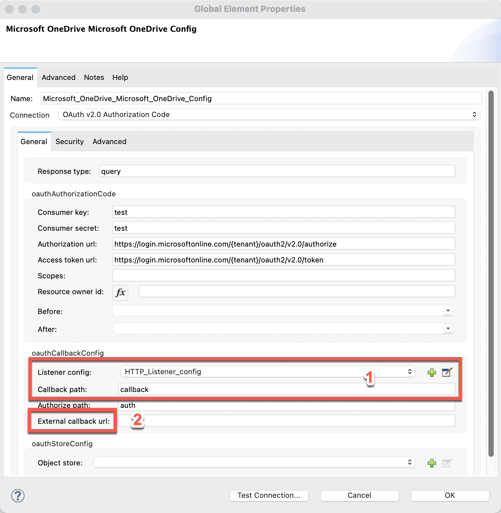501x513 pixels.
Task: Add a new Listener config with the plus icon
Action: 432,373
